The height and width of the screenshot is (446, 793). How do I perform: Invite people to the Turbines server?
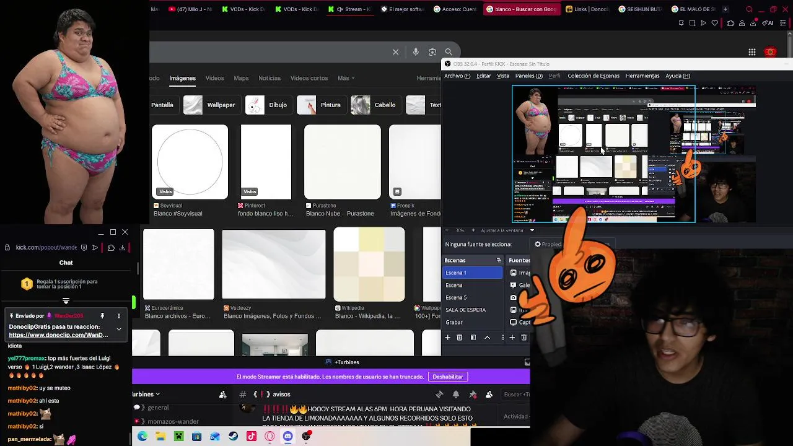[x=223, y=395]
